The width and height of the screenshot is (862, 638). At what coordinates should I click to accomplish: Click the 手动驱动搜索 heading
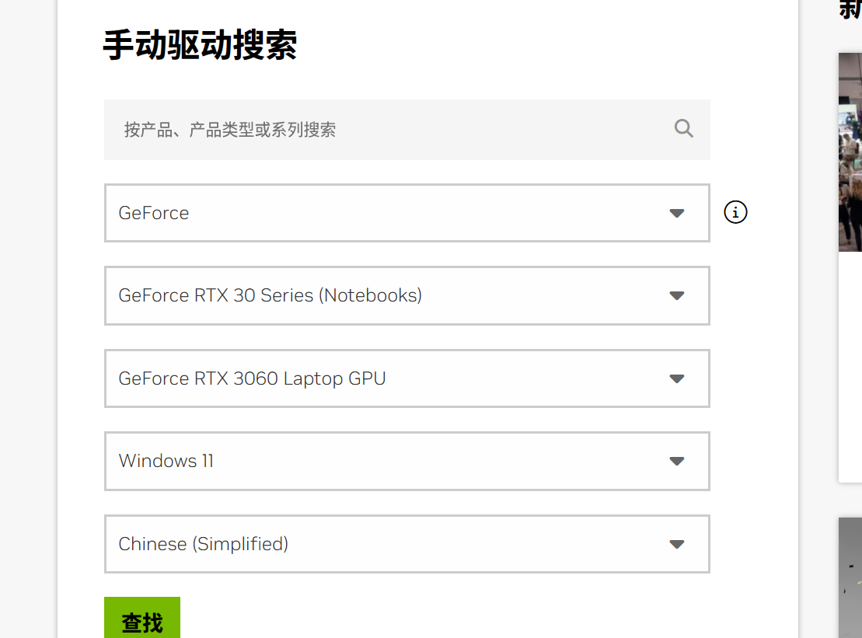[x=200, y=45]
